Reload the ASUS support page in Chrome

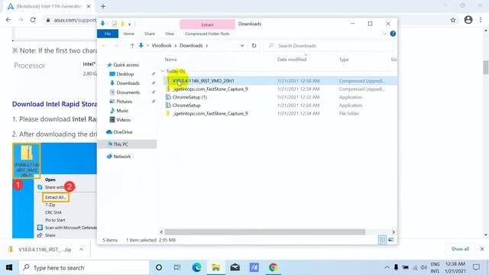pos(33,20)
